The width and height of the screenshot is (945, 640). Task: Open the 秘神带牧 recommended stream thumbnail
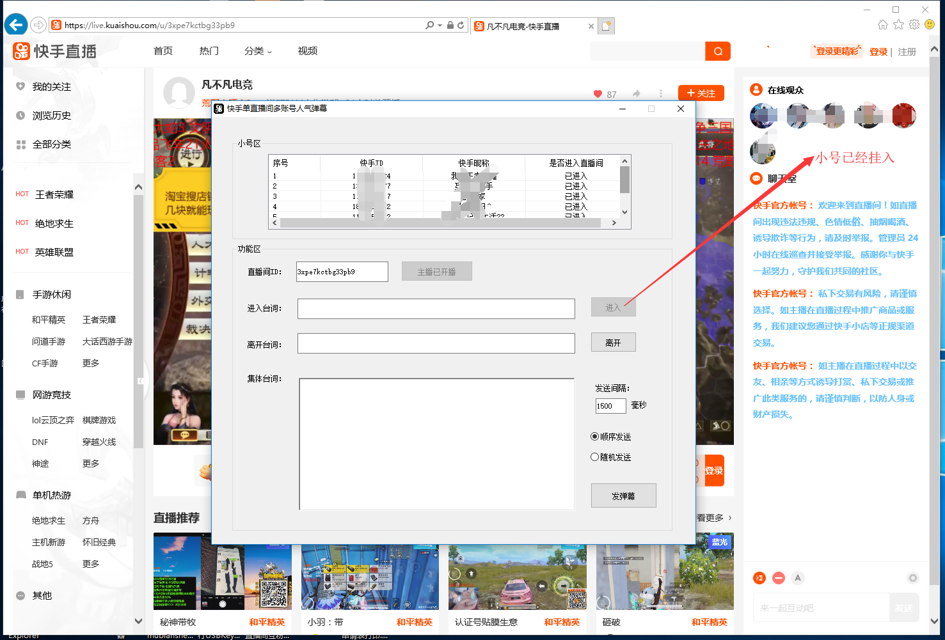[x=223, y=572]
